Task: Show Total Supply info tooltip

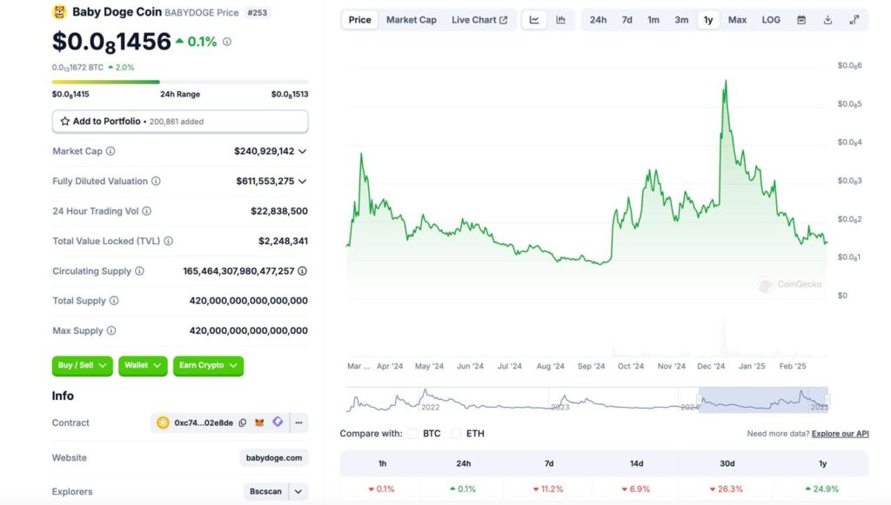Action: [x=114, y=301]
